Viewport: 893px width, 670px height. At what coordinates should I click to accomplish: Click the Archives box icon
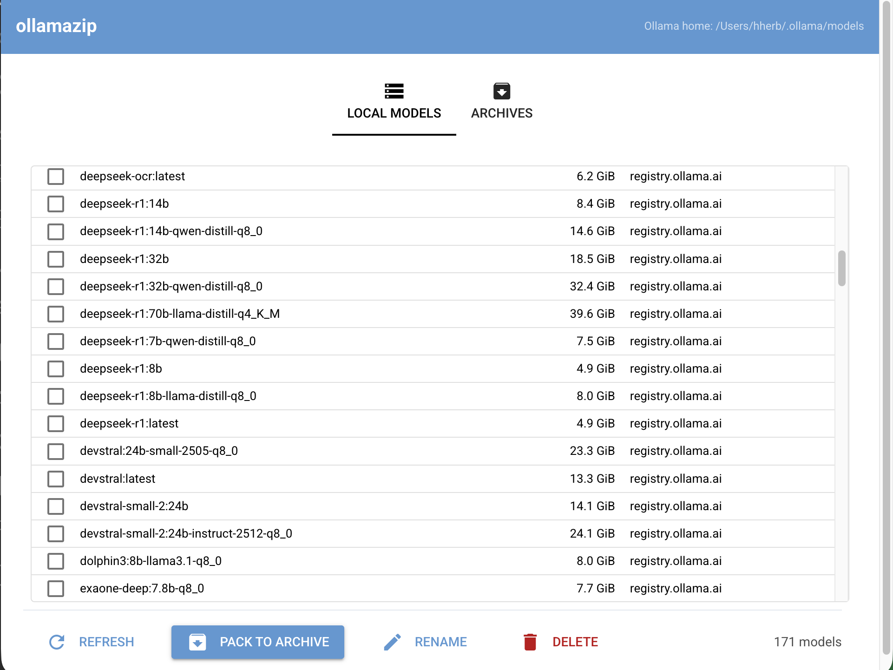502,91
